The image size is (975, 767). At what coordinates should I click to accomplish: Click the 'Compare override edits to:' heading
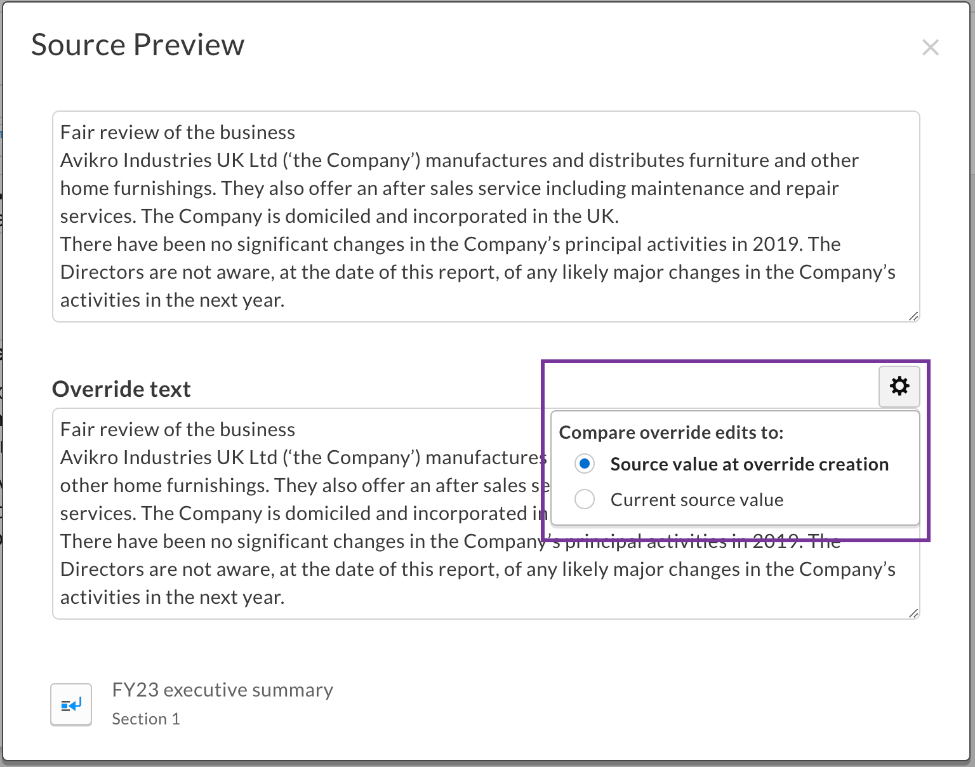[x=671, y=432]
